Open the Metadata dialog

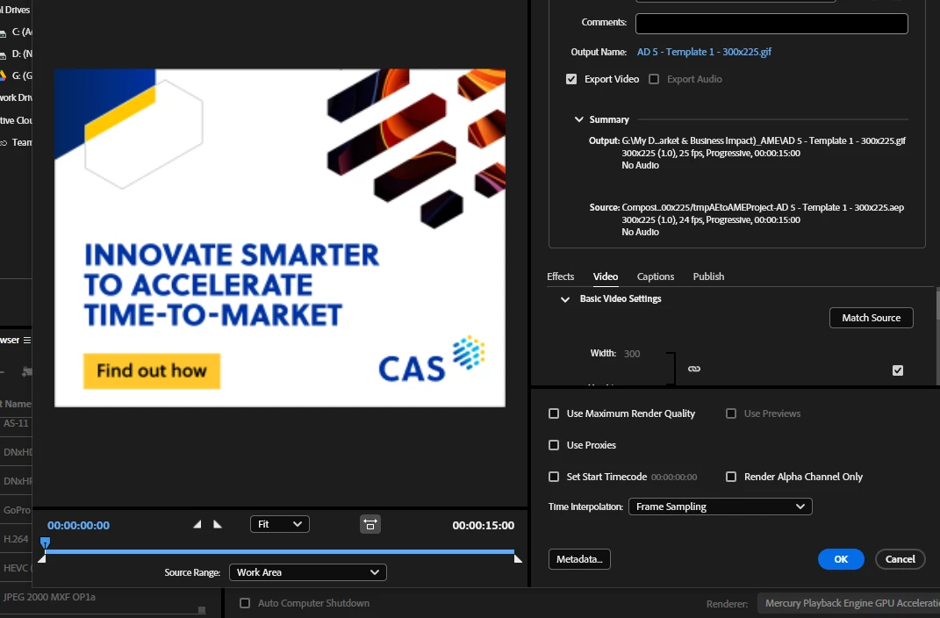[x=579, y=559]
